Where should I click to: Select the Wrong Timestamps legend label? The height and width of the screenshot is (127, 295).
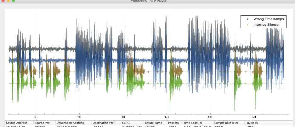pyautogui.click(x=268, y=19)
